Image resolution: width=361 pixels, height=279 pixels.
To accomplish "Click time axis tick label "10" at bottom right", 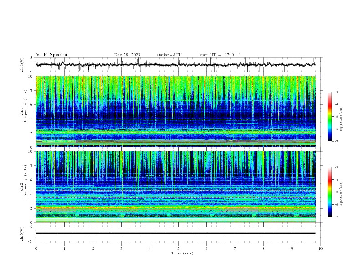I will coord(320,248).
